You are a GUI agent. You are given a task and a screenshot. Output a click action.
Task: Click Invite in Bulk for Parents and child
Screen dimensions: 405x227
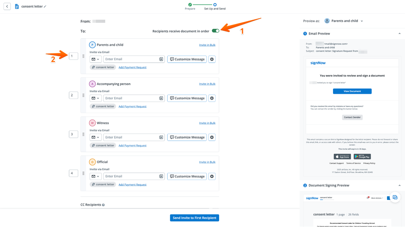point(207,45)
